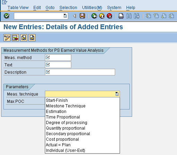Click the Text input field

click(x=58, y=65)
